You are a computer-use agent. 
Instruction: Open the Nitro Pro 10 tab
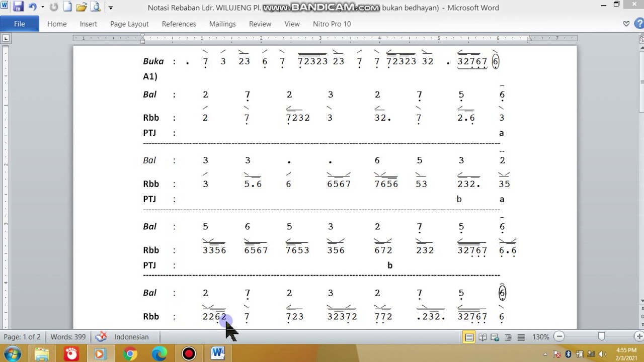[332, 24]
